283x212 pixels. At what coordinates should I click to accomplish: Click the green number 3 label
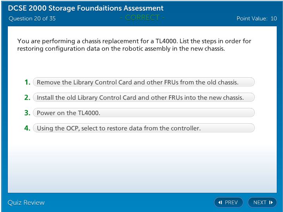(27, 113)
